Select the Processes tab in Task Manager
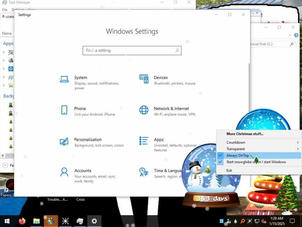The width and height of the screenshot is (302, 227). click(x=8, y=17)
